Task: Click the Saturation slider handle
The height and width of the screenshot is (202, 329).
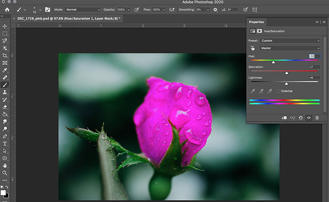Action: tap(286, 73)
